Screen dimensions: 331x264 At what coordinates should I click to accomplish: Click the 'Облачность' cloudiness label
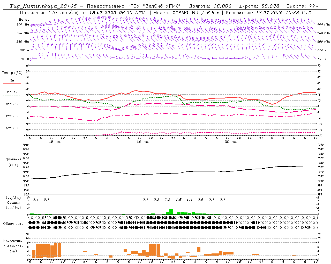pyautogui.click(x=13, y=224)
